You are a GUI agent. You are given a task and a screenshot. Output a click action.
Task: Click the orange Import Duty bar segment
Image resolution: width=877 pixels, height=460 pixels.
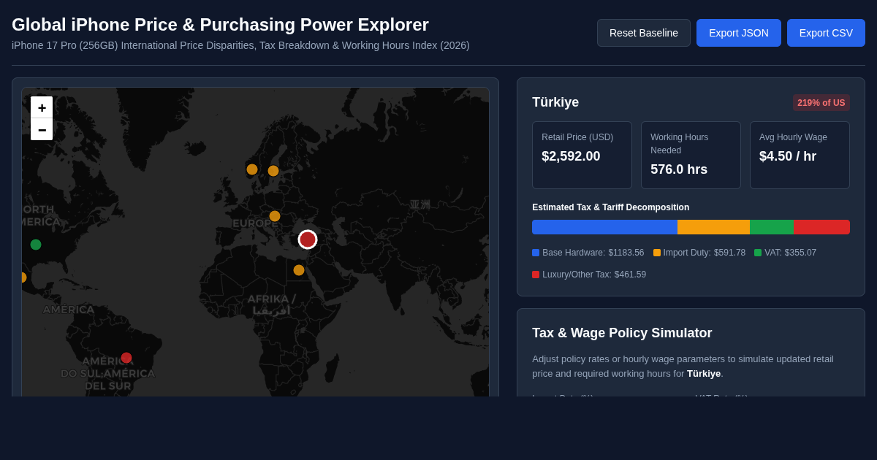(713, 227)
